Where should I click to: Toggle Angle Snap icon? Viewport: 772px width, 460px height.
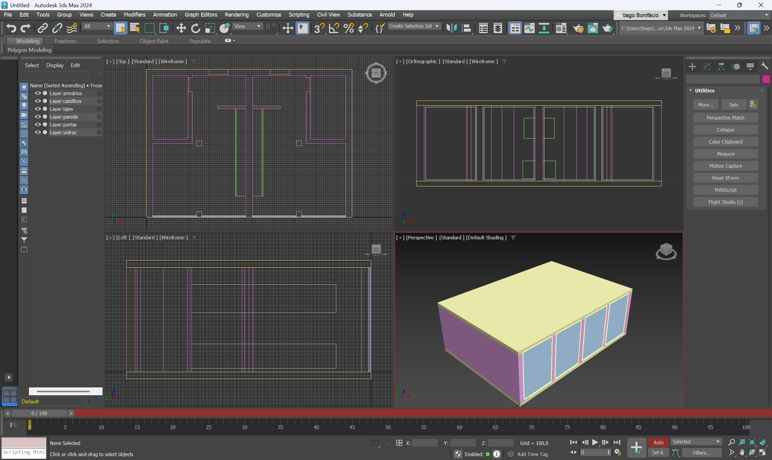coord(334,28)
